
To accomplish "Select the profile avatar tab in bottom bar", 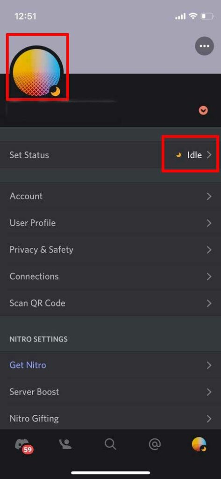I will click(199, 444).
